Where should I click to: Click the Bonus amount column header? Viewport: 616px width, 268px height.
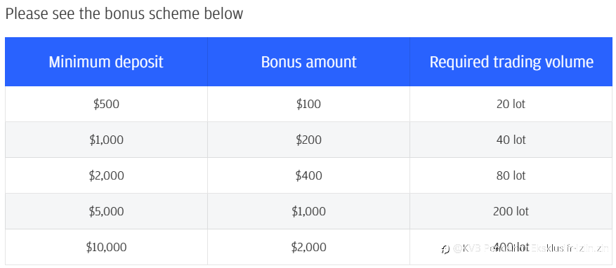(309, 62)
